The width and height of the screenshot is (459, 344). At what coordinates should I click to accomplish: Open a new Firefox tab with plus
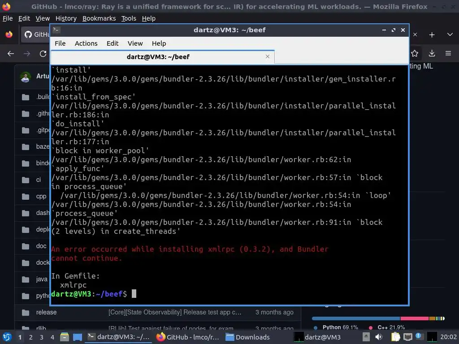(432, 35)
